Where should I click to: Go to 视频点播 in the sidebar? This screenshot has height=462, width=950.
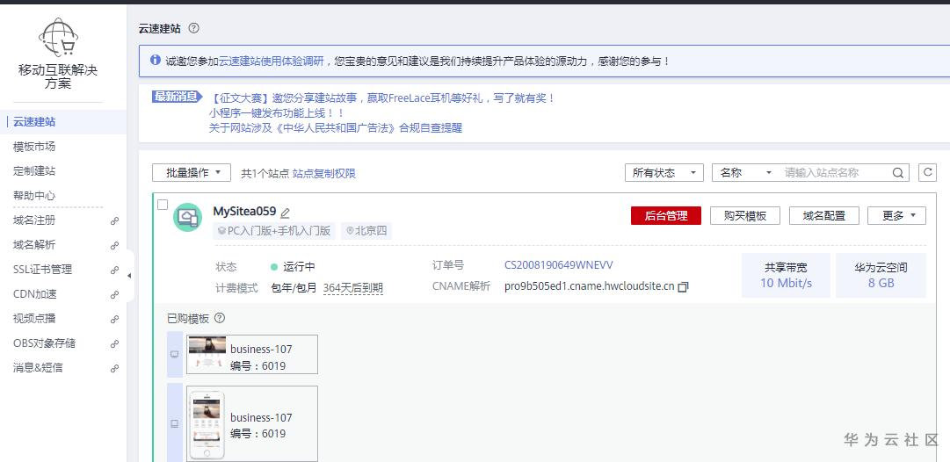(34, 319)
